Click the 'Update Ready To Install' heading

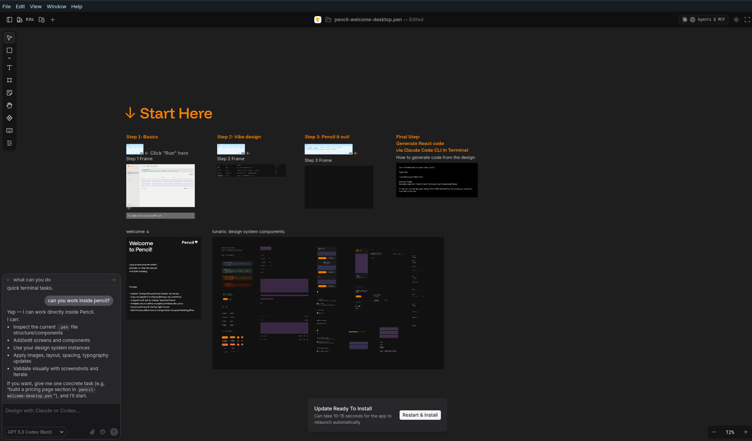click(x=343, y=409)
